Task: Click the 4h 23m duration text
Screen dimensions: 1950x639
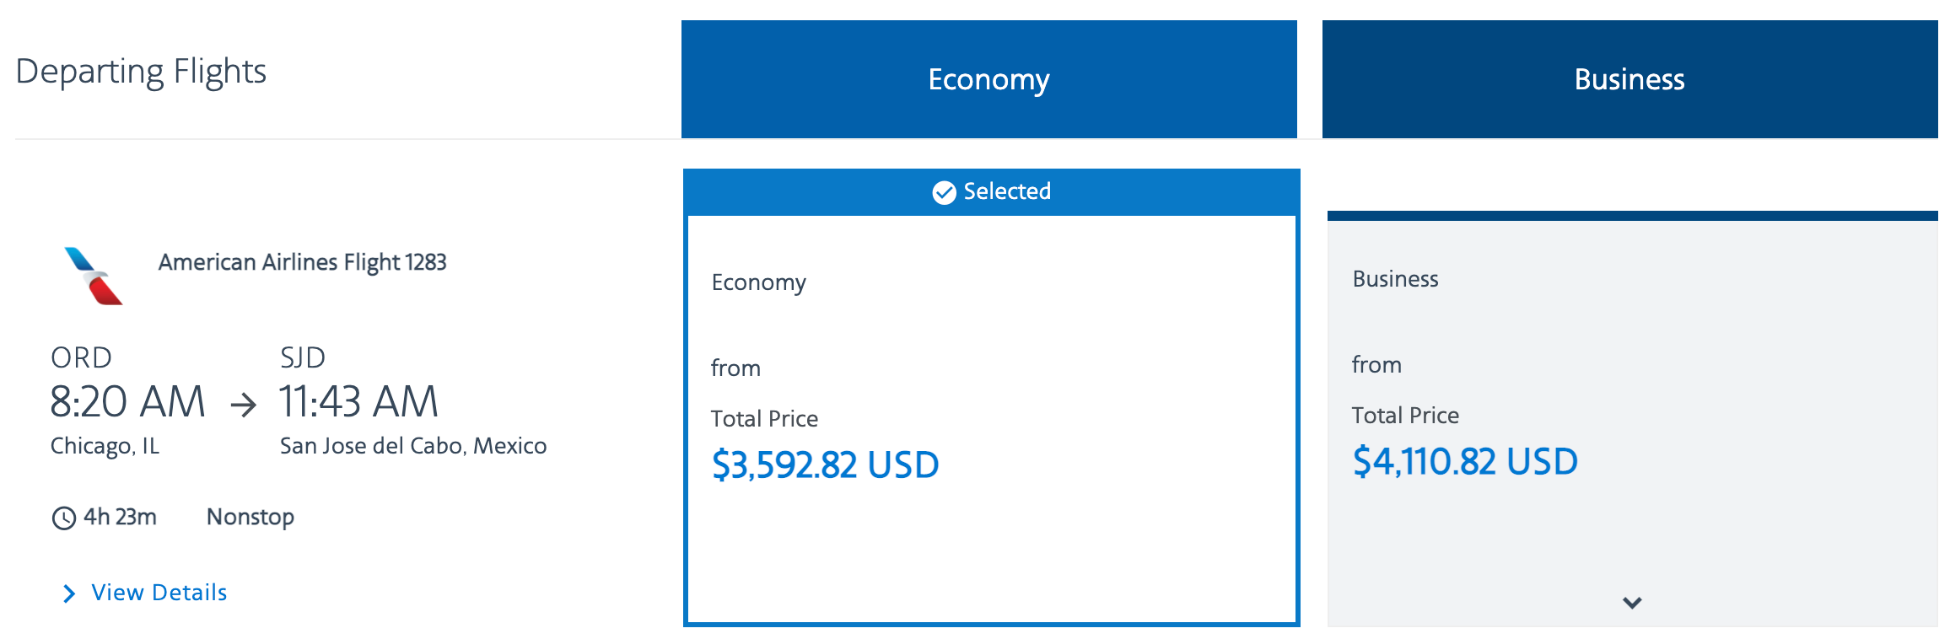Action: click(118, 518)
